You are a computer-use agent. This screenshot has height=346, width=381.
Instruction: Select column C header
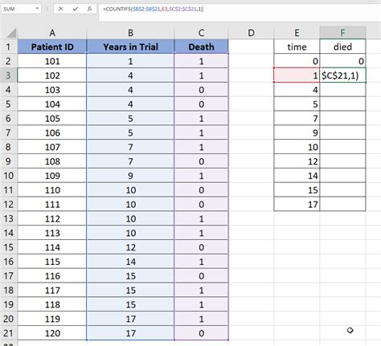pos(201,33)
